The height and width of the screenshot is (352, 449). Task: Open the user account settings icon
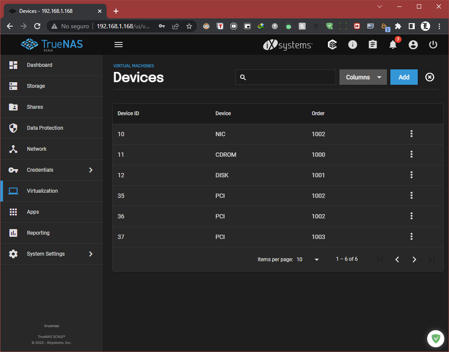tap(413, 45)
